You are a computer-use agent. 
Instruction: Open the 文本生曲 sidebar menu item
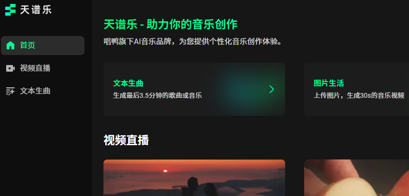tap(43, 91)
